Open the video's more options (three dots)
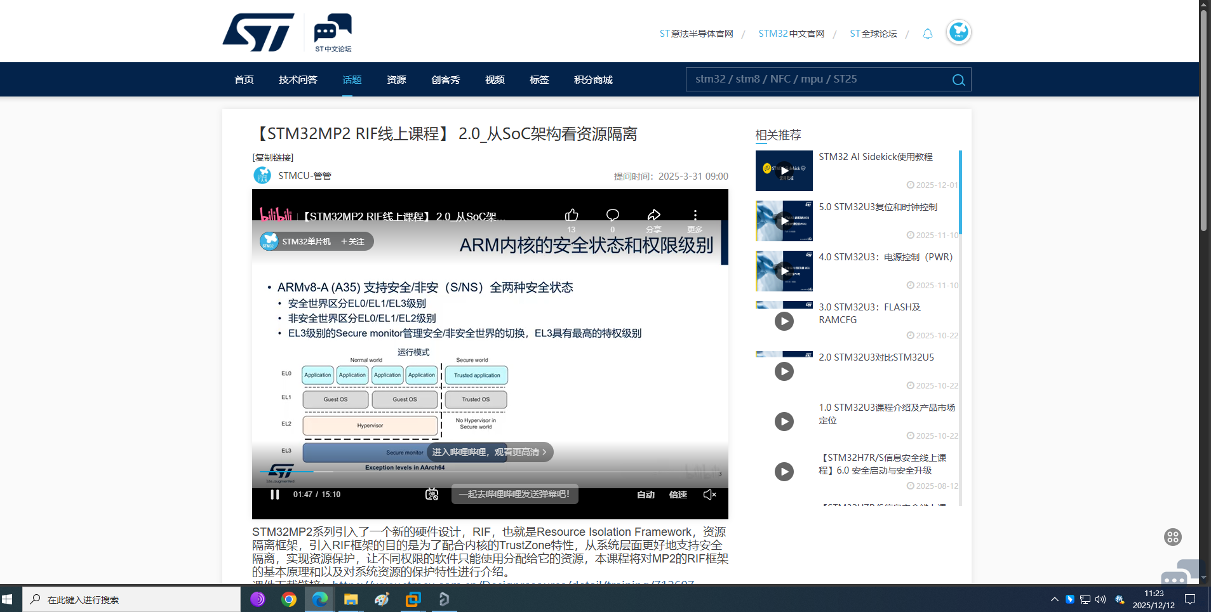The height and width of the screenshot is (612, 1211). 695,215
